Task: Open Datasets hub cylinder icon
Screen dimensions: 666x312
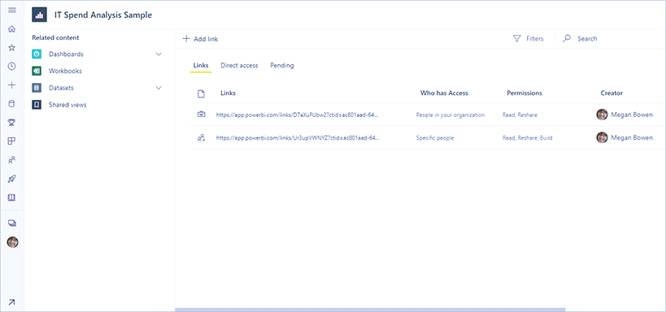Action: pyautogui.click(x=12, y=103)
